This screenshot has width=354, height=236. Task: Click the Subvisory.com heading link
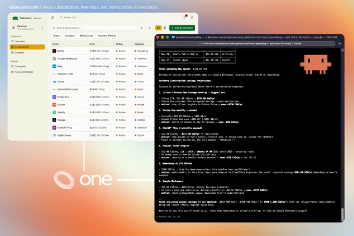(24, 7)
